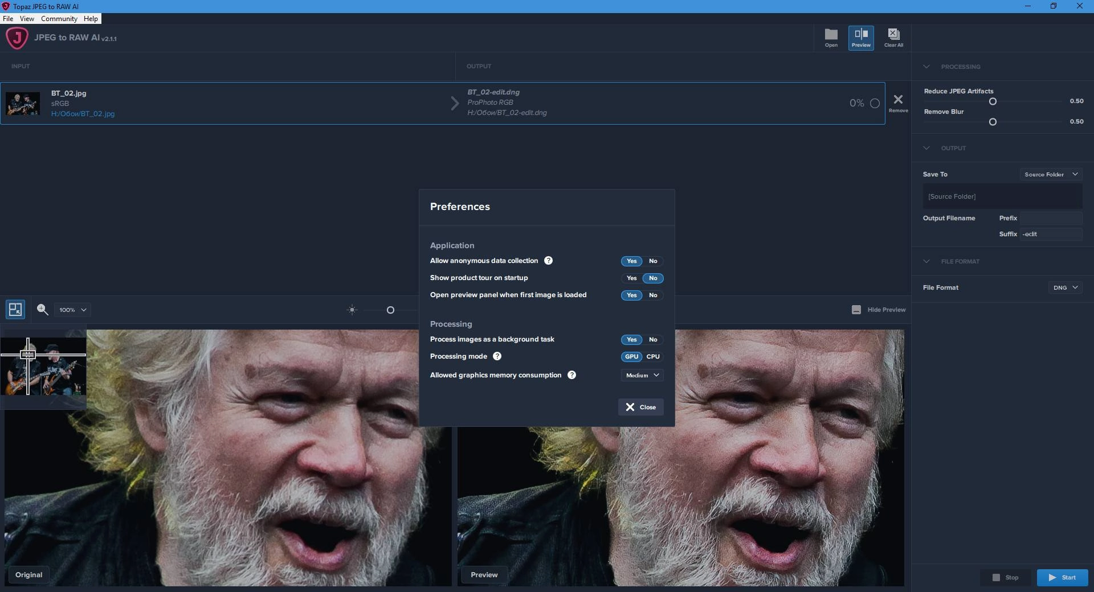Click the Prefix input field
Image resolution: width=1094 pixels, height=592 pixels.
[x=1051, y=218]
